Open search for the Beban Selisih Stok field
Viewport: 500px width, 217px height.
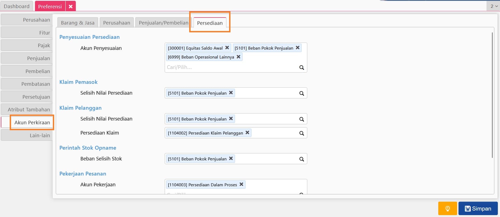pos(302,159)
